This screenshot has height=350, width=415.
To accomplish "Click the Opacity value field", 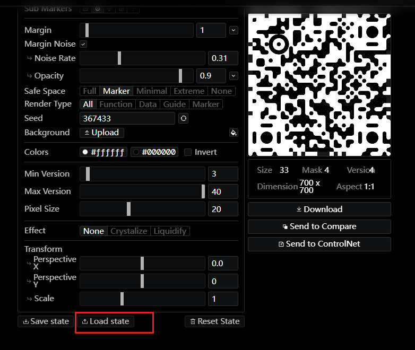I will click(211, 76).
